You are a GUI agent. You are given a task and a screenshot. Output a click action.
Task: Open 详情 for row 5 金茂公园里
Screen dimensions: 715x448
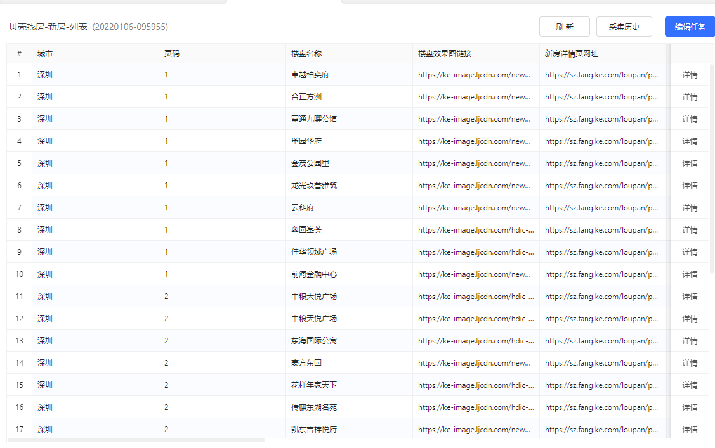tap(690, 163)
